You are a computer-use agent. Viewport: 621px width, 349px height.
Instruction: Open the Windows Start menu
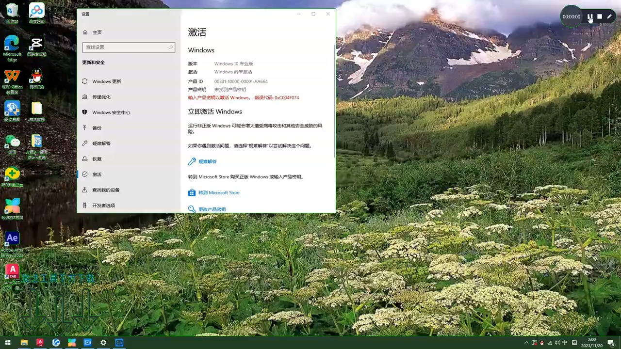8,343
